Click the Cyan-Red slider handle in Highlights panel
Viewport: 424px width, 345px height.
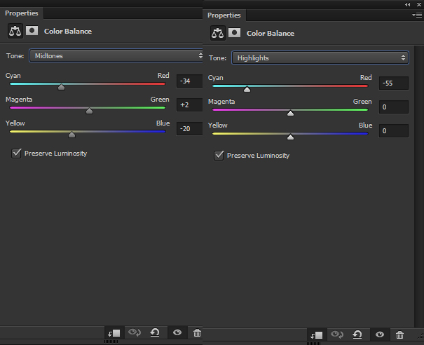point(247,89)
